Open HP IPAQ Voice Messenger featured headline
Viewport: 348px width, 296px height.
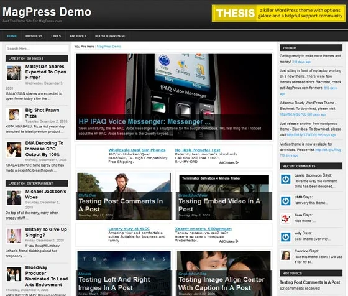(144, 121)
